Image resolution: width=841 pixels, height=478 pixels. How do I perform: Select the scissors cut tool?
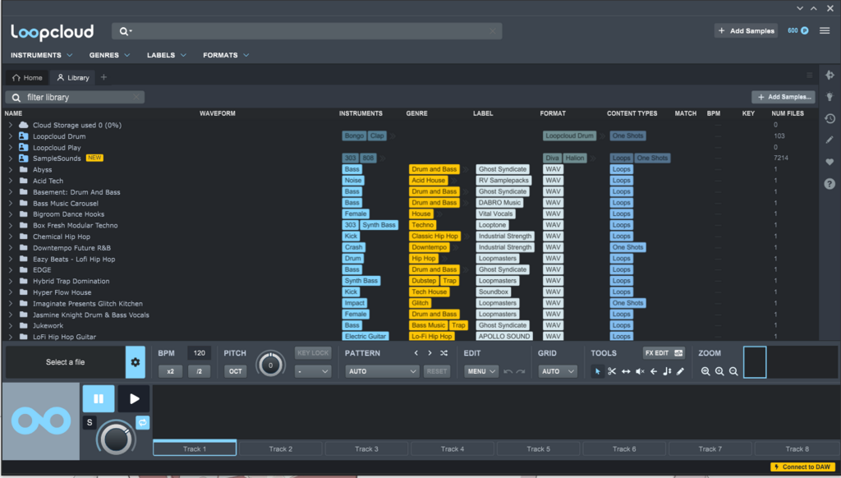[611, 371]
